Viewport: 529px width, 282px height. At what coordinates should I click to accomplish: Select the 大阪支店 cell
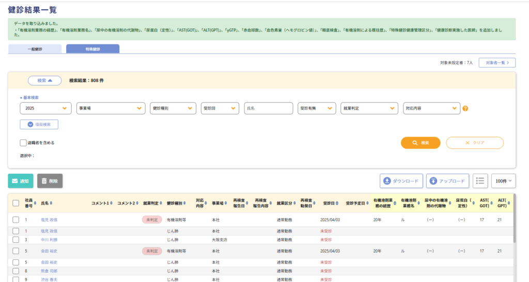(x=219, y=240)
